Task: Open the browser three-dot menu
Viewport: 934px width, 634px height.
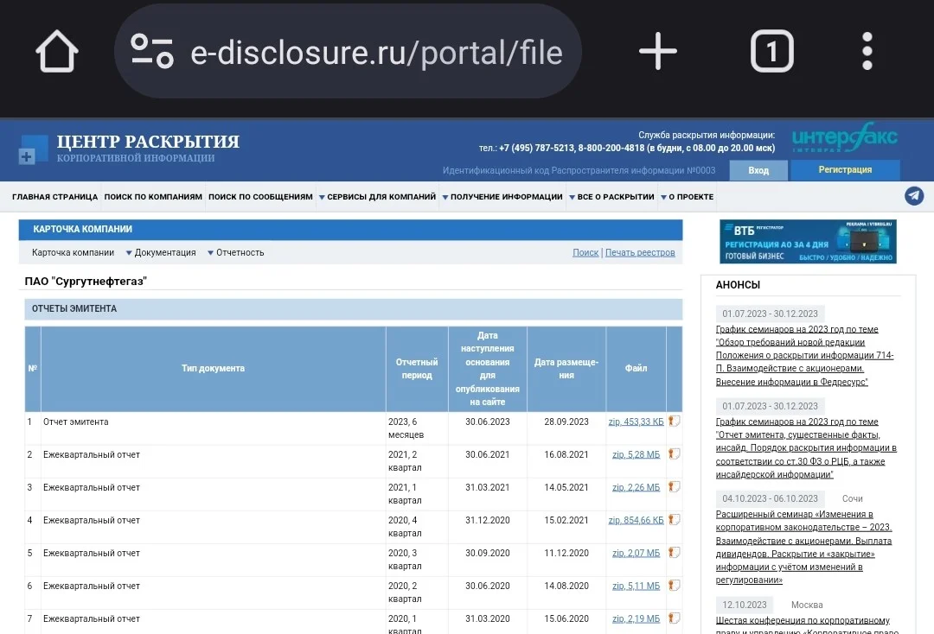Action: click(867, 51)
